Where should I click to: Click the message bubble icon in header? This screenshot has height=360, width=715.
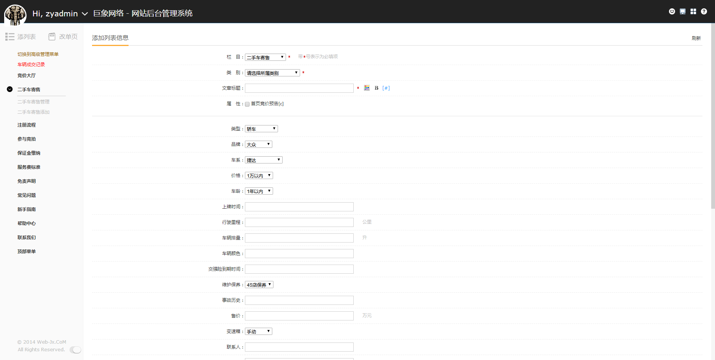click(x=672, y=11)
